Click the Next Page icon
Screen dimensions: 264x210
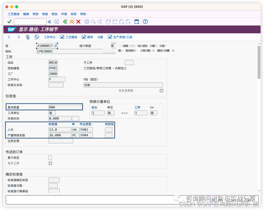point(122,22)
